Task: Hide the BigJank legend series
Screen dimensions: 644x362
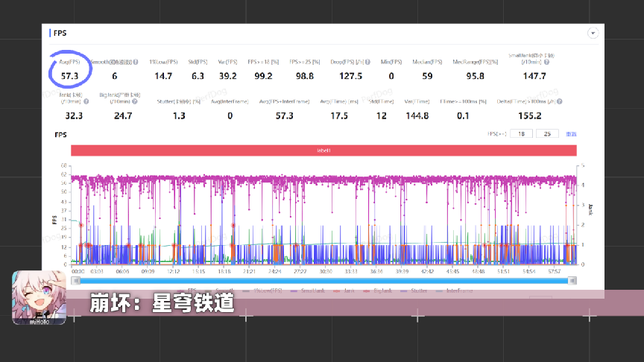Action: [x=382, y=290]
